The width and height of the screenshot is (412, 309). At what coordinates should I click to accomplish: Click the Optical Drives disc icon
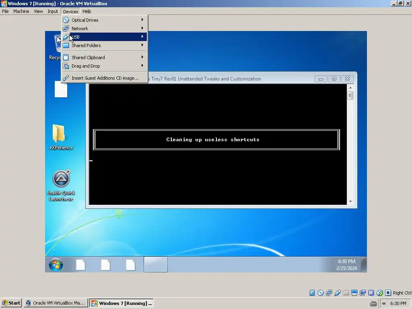66,20
